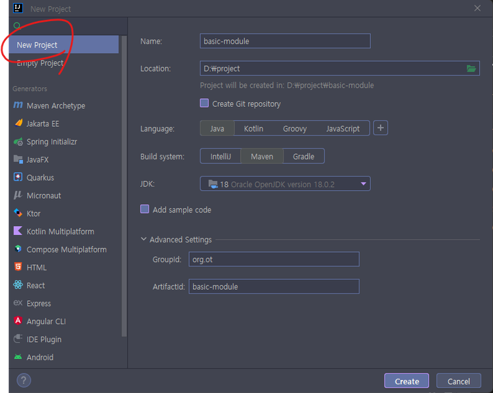Open IDE Plugin generator entry
The width and height of the screenshot is (493, 393).
(64, 339)
